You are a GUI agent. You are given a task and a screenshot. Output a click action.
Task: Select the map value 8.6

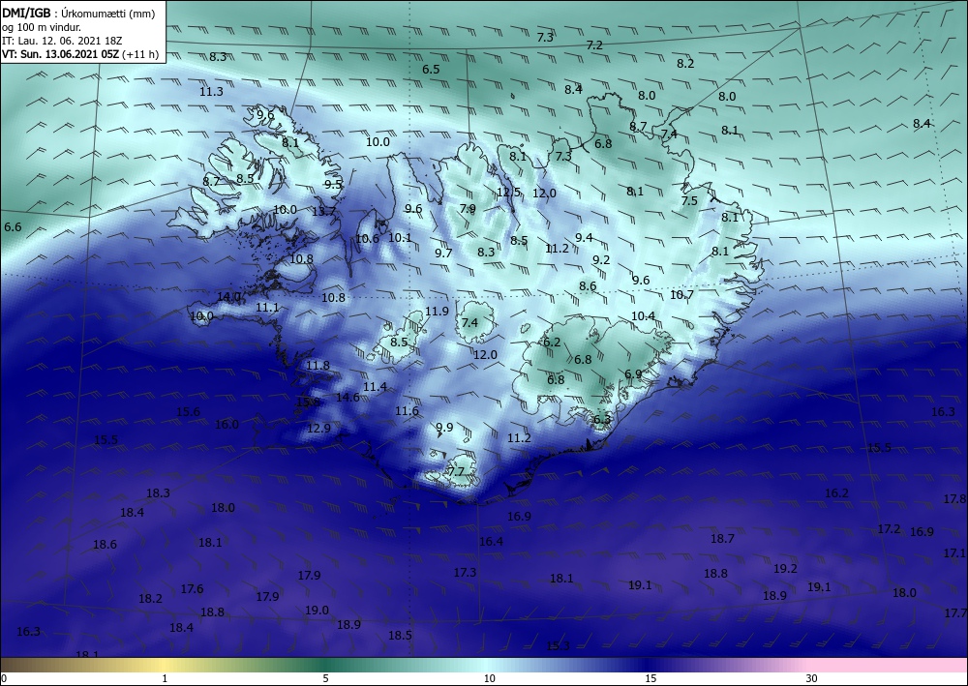coord(588,286)
